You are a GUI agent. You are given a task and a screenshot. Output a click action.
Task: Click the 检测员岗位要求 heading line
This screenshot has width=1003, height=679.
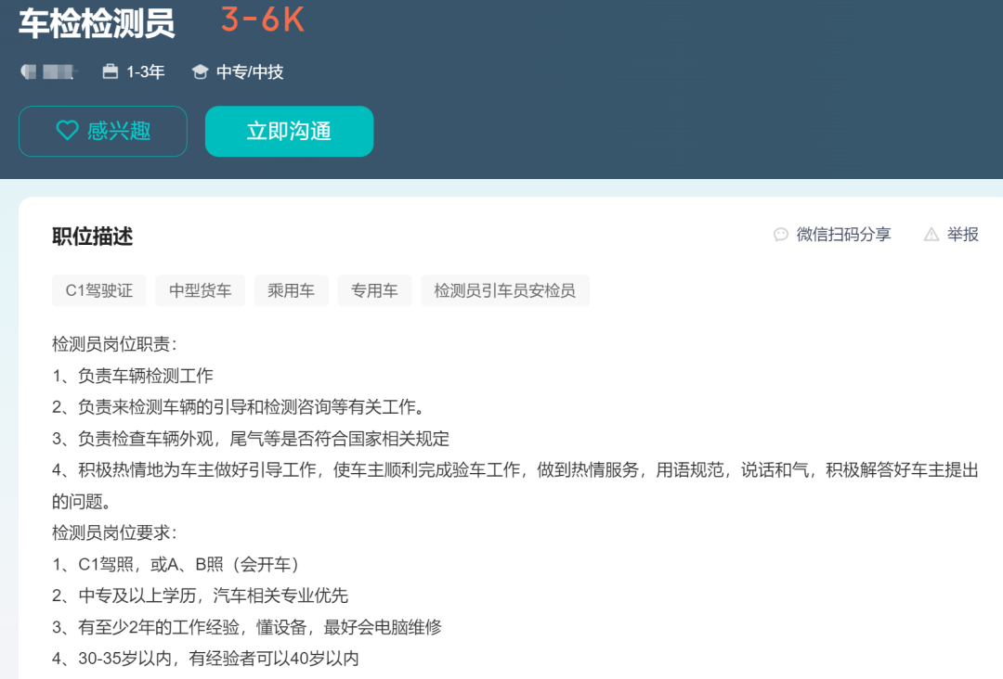(114, 532)
